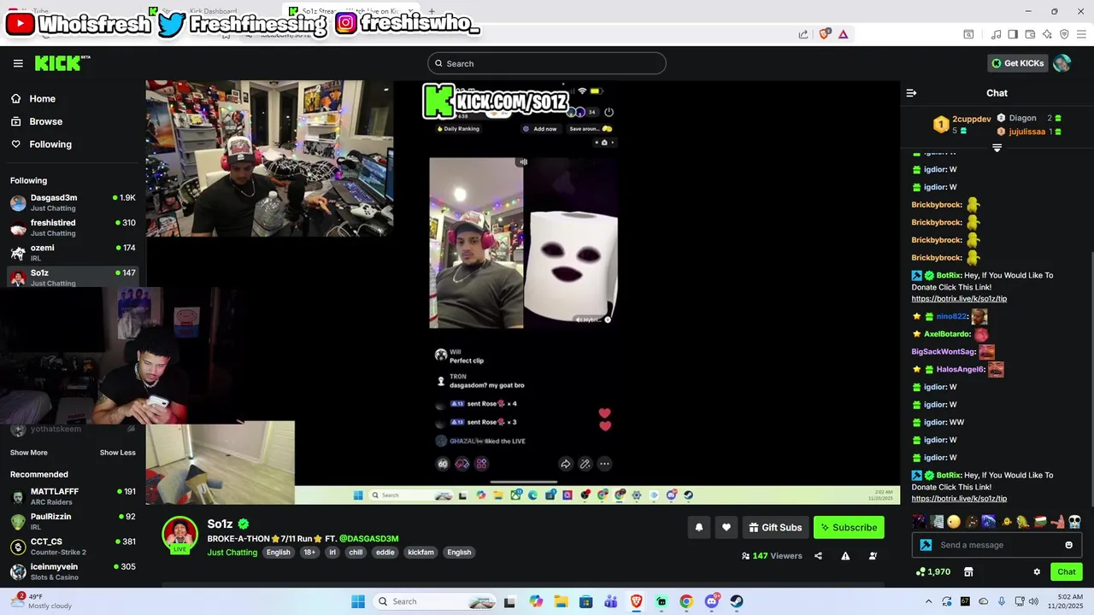
Task: Click the chill tag
Action: pyautogui.click(x=356, y=553)
